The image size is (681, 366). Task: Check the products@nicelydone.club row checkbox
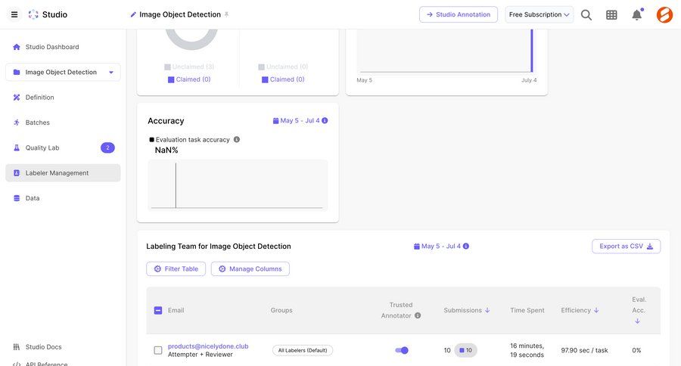(x=158, y=350)
